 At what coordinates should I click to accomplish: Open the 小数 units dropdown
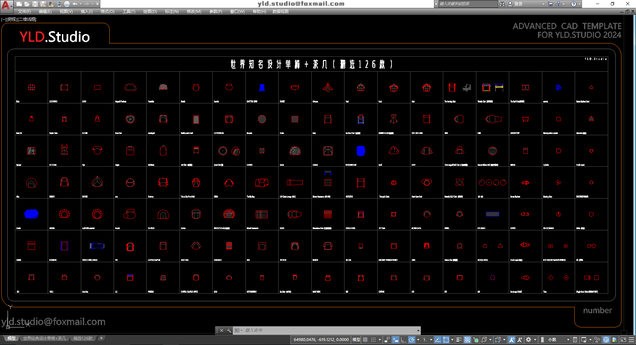pyautogui.click(x=558, y=340)
